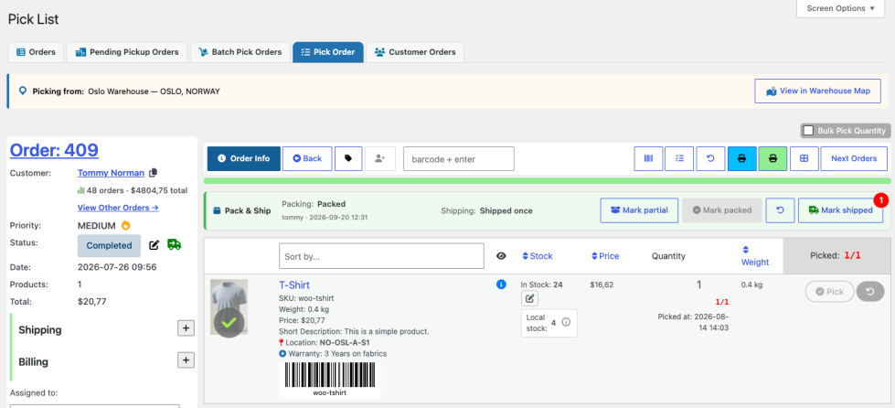This screenshot has width=895, height=408.
Task: Click the edit stock pencil icon
Action: [529, 298]
